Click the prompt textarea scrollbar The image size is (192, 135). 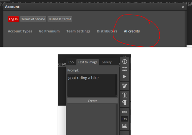tap(116, 85)
